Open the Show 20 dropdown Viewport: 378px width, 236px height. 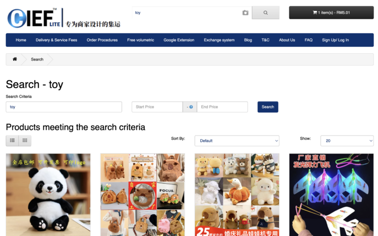[347, 141]
